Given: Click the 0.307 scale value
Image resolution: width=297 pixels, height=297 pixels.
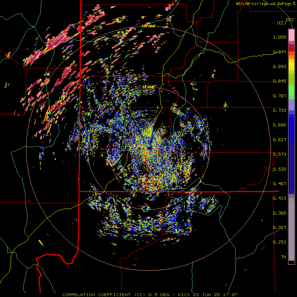Looking at the screenshot, I should pyautogui.click(x=280, y=228).
